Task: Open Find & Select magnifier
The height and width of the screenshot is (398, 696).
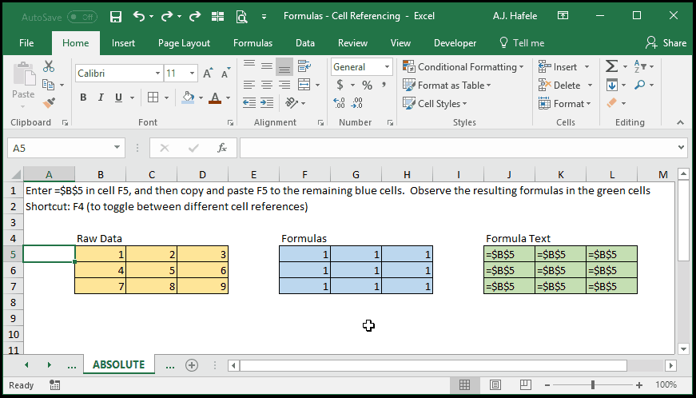Action: coord(639,85)
